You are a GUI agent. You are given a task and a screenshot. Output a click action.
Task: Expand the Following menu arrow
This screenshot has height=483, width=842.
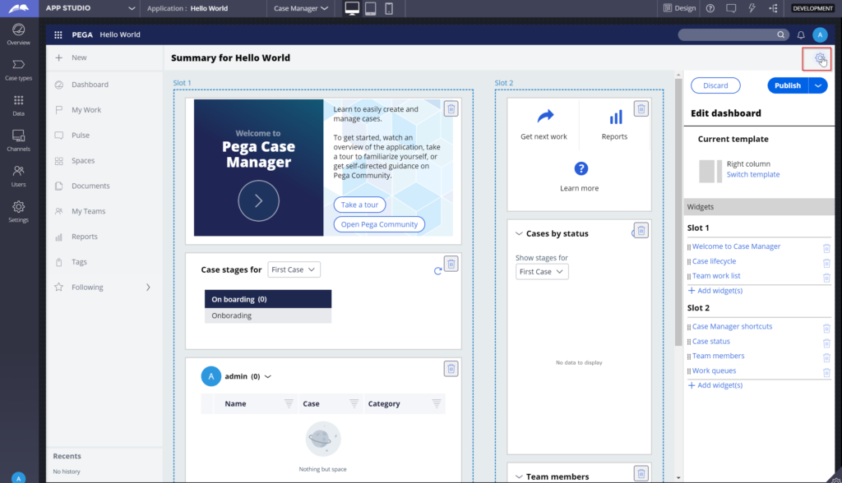[x=148, y=287]
